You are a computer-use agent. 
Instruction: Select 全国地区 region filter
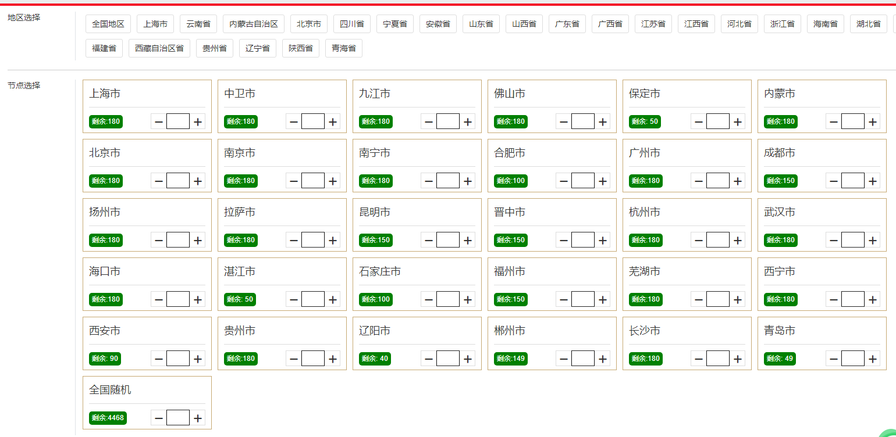click(x=108, y=24)
